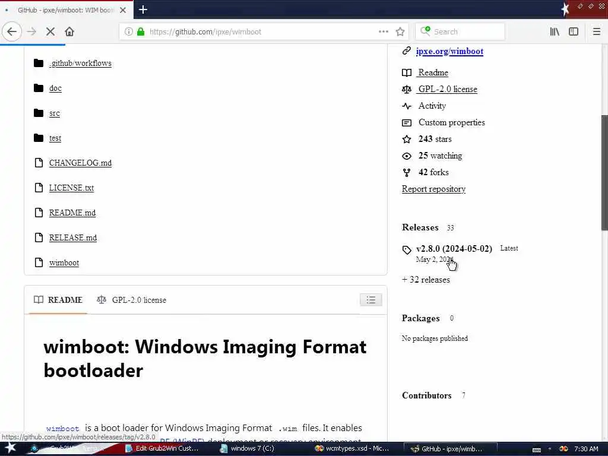The width and height of the screenshot is (608, 456).
Task: Click Report repository link
Action: coord(433,189)
